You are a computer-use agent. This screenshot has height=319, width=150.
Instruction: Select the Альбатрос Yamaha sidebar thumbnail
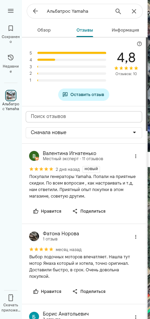click(11, 95)
